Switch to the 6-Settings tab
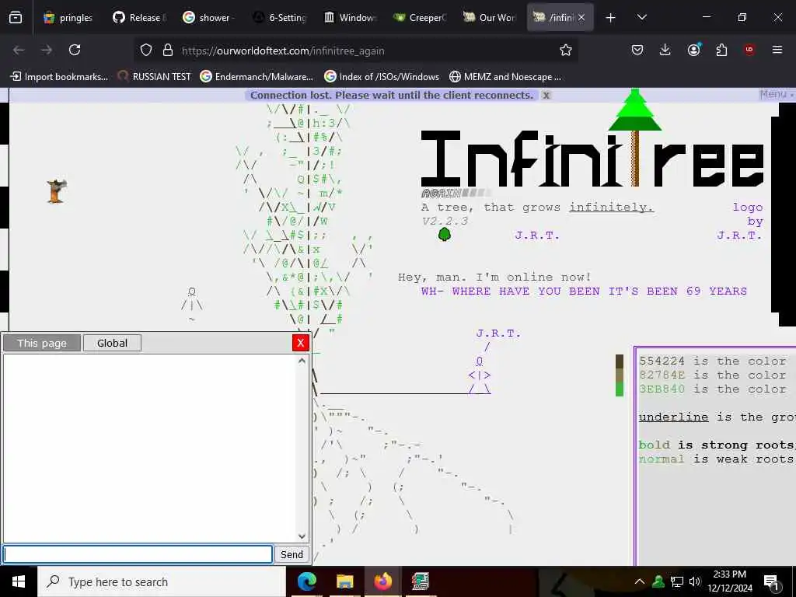This screenshot has width=796, height=597. click(x=279, y=18)
